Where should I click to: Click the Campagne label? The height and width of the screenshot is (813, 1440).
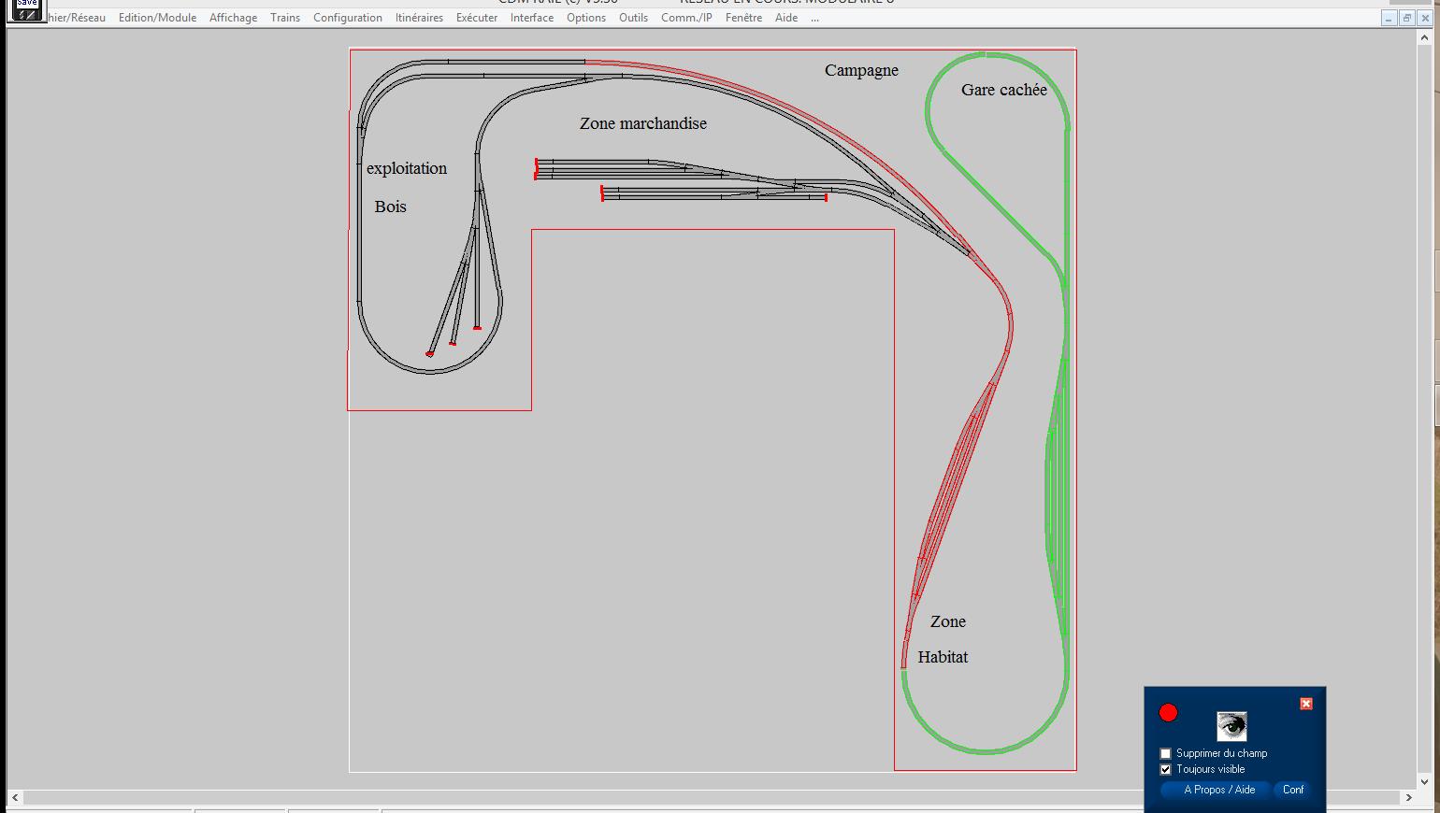pos(861,70)
